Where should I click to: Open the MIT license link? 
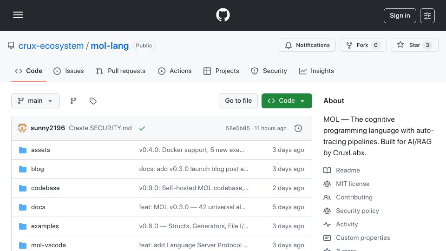[353, 184]
